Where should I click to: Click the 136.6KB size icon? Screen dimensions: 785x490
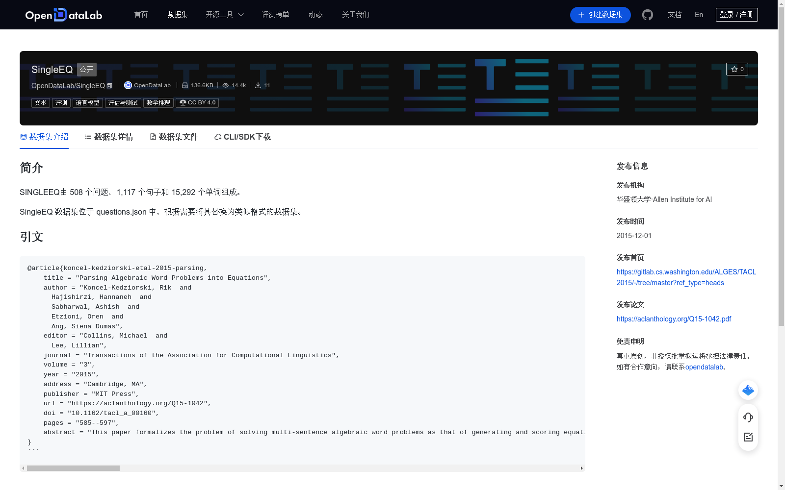pos(185,85)
